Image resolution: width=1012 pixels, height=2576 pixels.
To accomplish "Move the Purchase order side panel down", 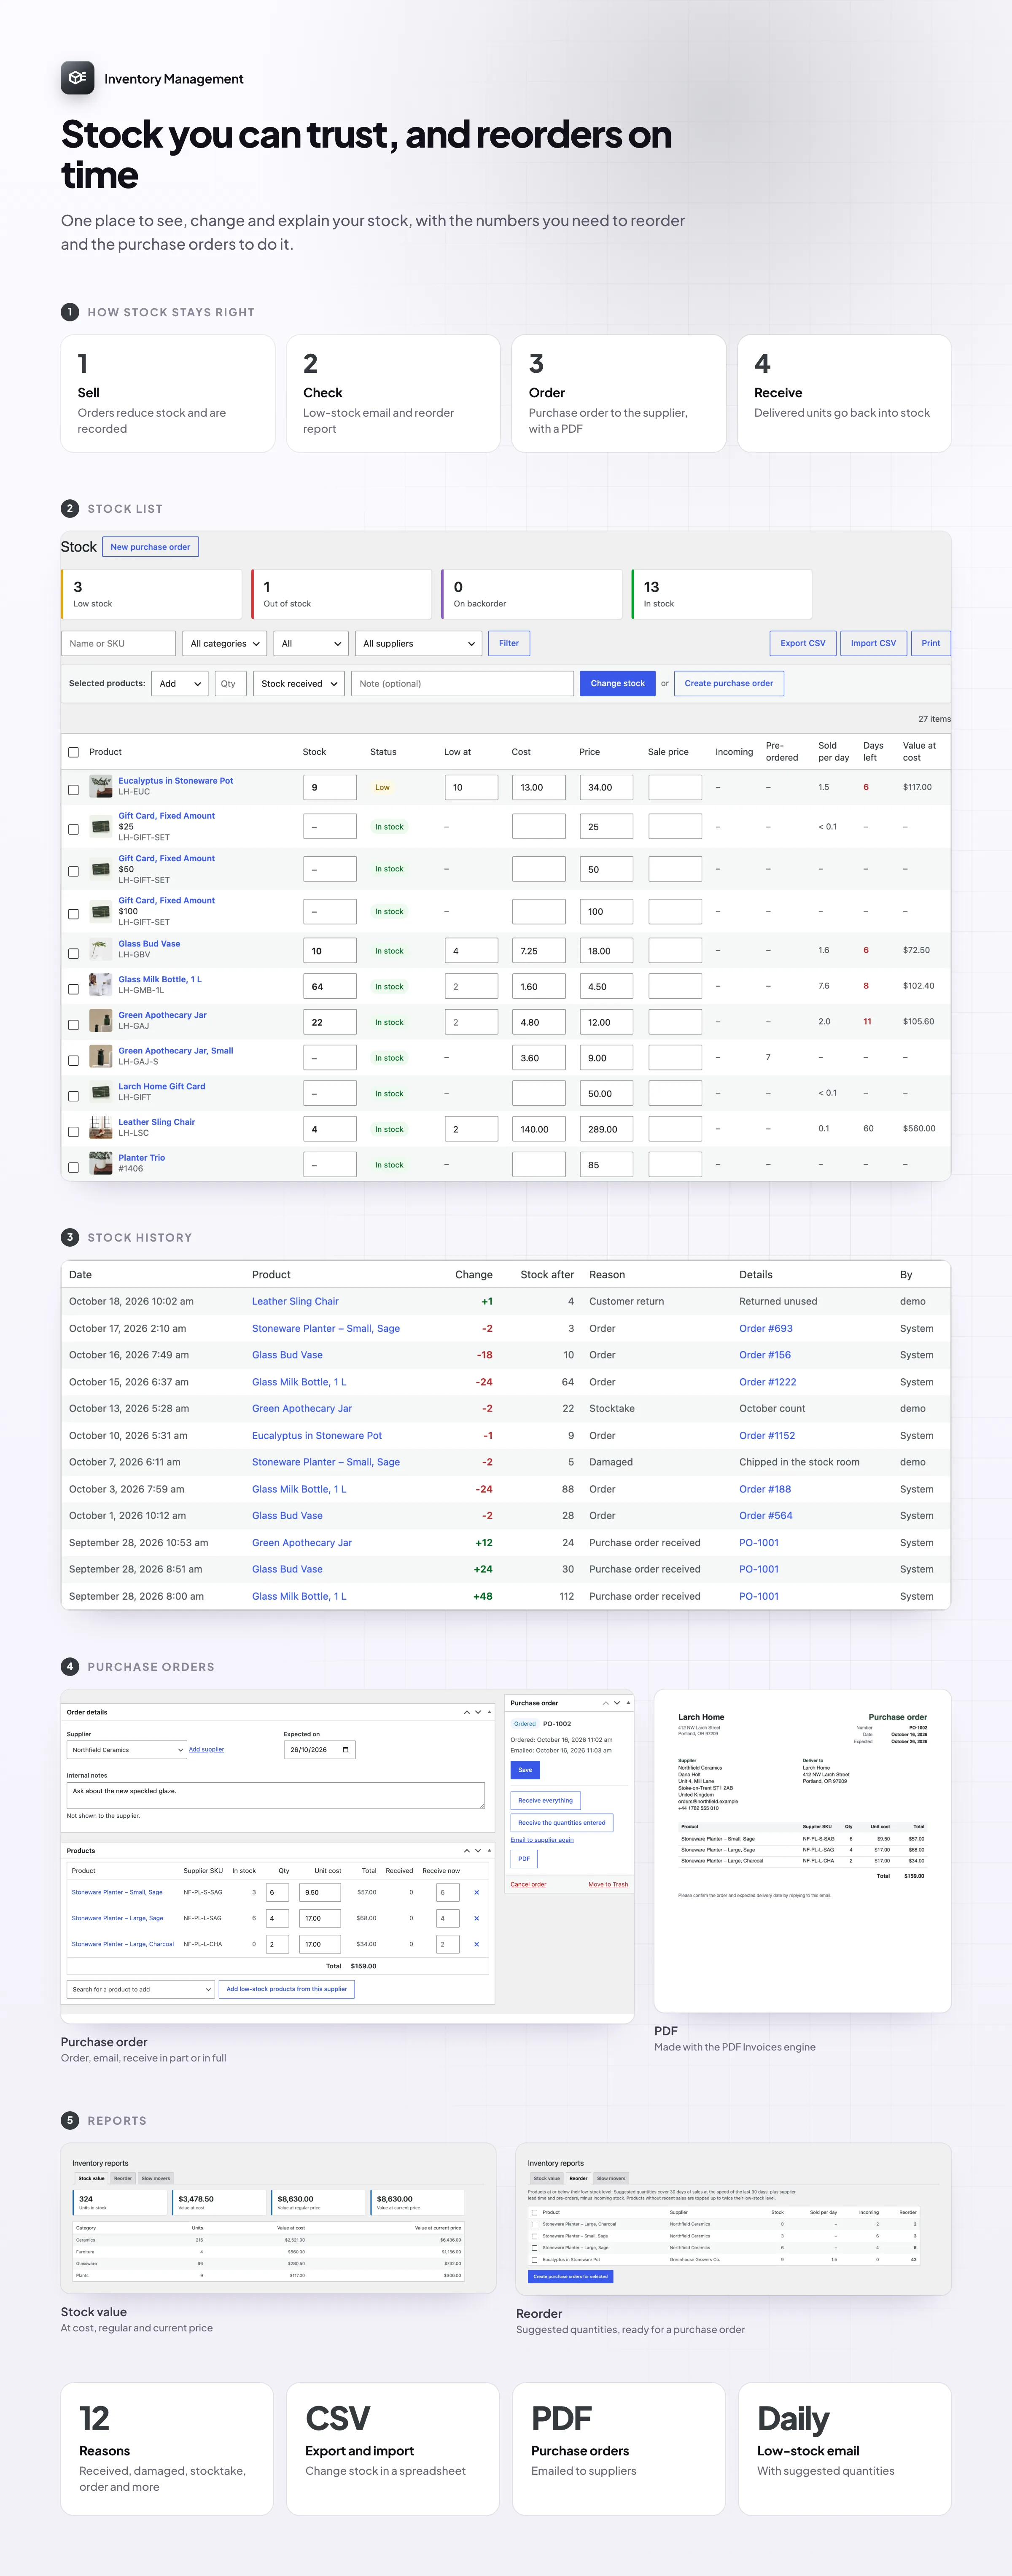I will (x=617, y=1703).
